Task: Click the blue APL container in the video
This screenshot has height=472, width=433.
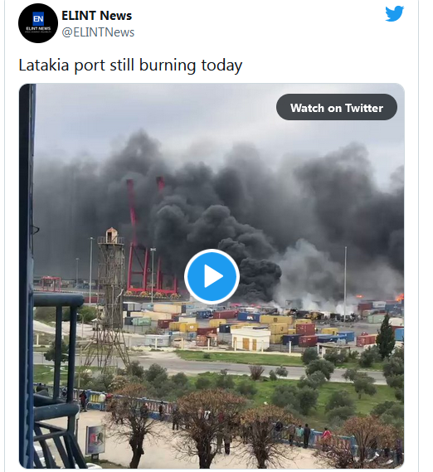Action: click(x=249, y=317)
